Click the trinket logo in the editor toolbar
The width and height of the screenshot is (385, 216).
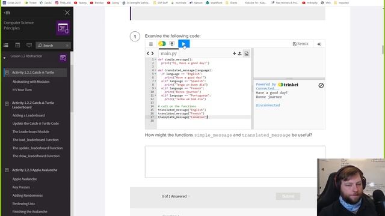162,44
